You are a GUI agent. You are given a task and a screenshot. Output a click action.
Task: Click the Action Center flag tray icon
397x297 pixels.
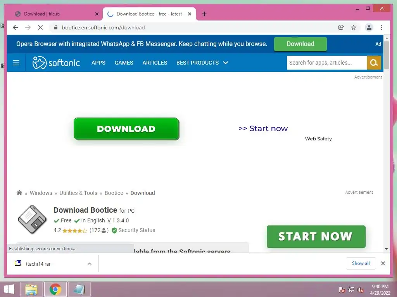(342, 290)
